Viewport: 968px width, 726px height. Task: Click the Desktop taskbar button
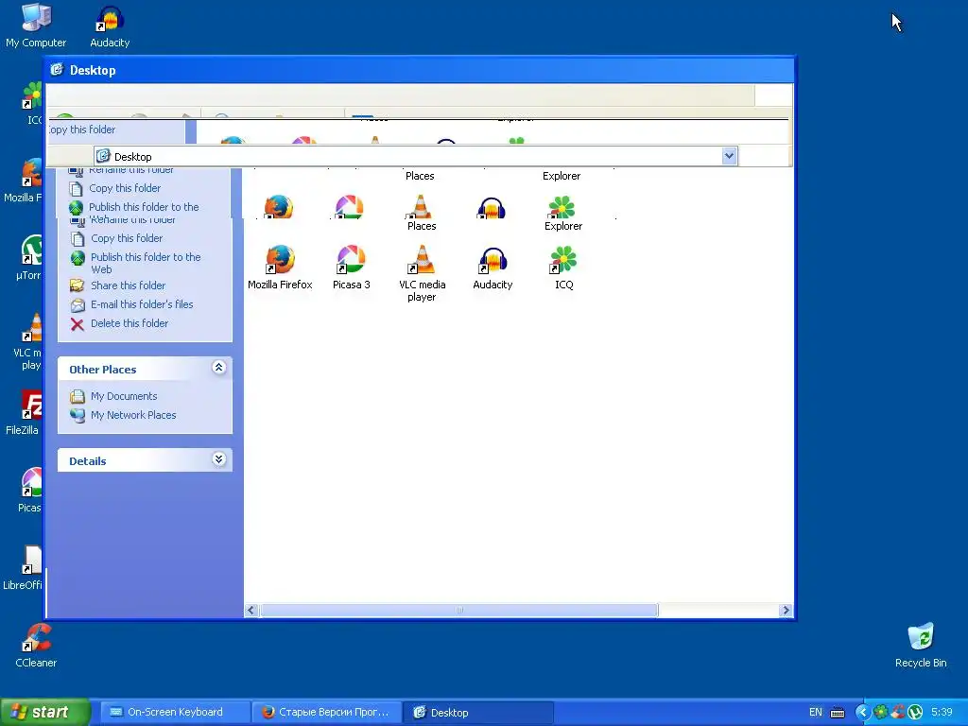click(x=478, y=712)
